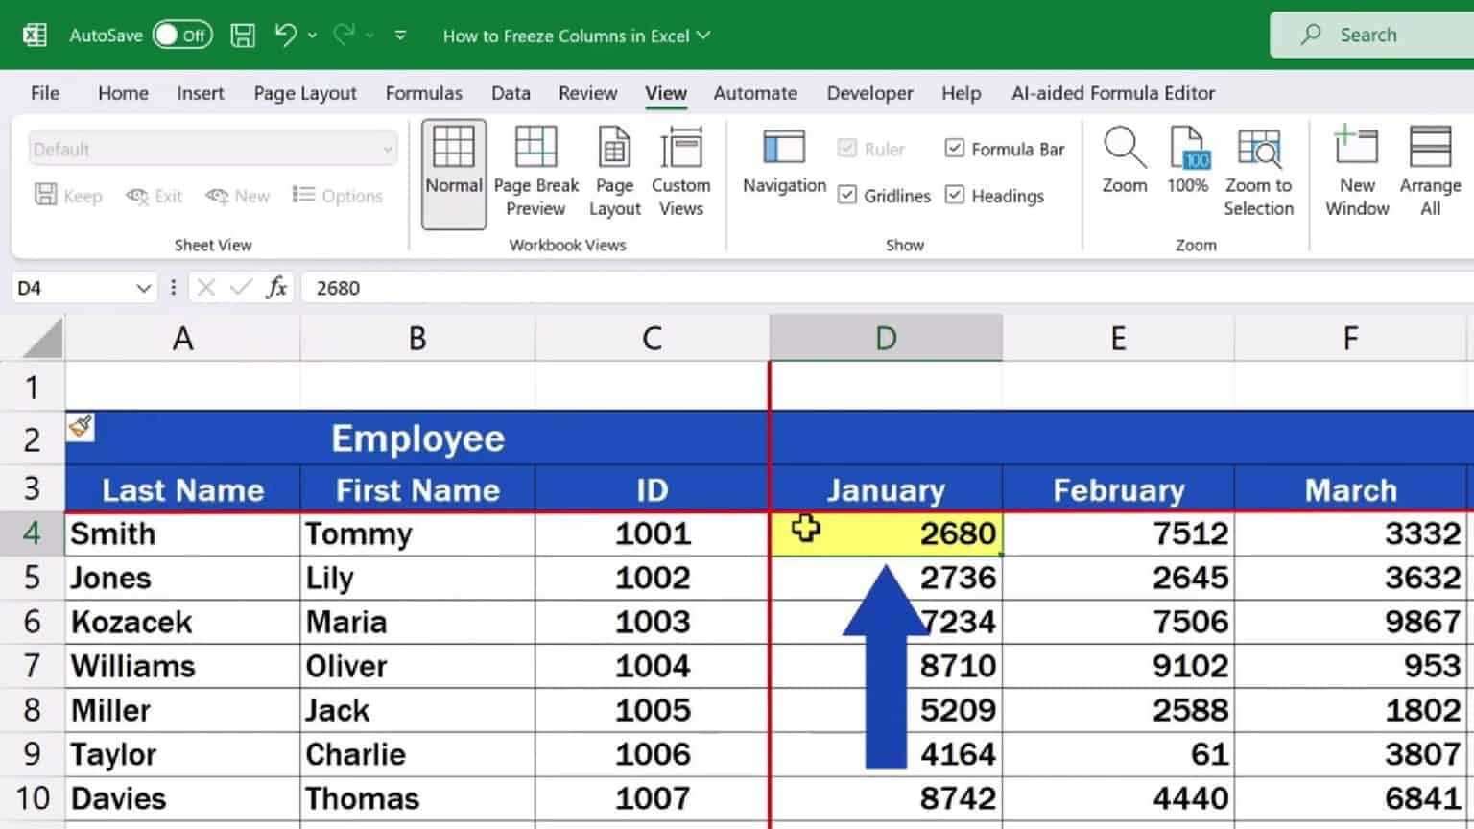Click in the Search box

1372,34
